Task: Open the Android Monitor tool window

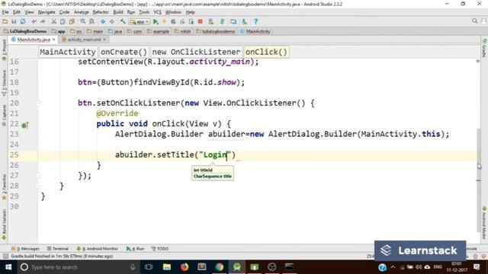Action: coord(97,249)
